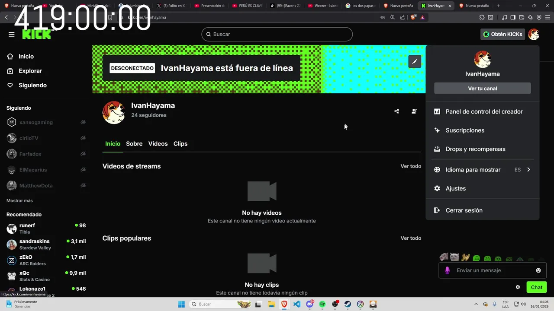Open Ajustes from profile menu
The width and height of the screenshot is (554, 311).
482,188
